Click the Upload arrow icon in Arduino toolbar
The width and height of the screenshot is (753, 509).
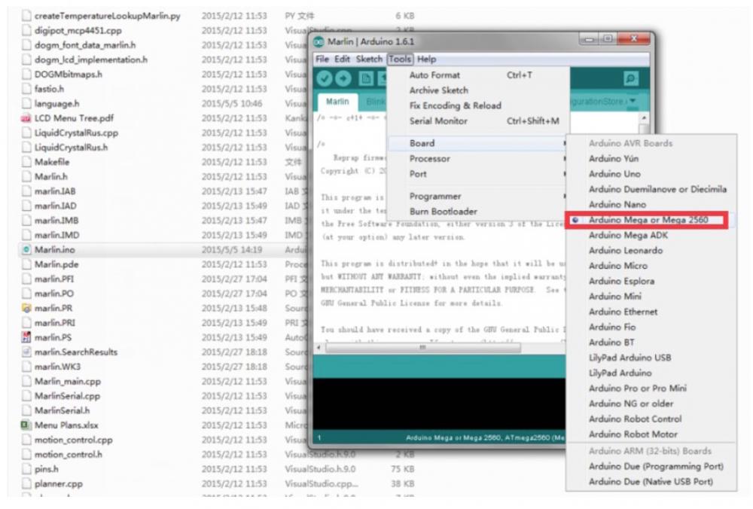343,78
